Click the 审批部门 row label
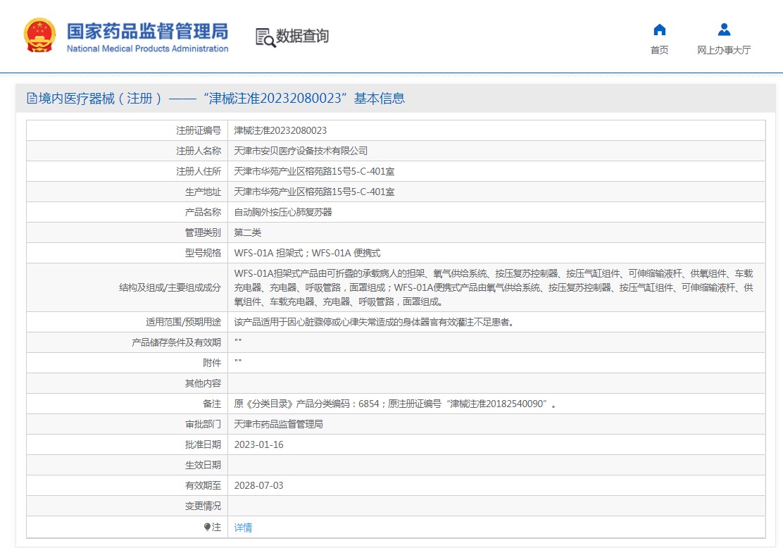The image size is (783, 548). (x=203, y=424)
